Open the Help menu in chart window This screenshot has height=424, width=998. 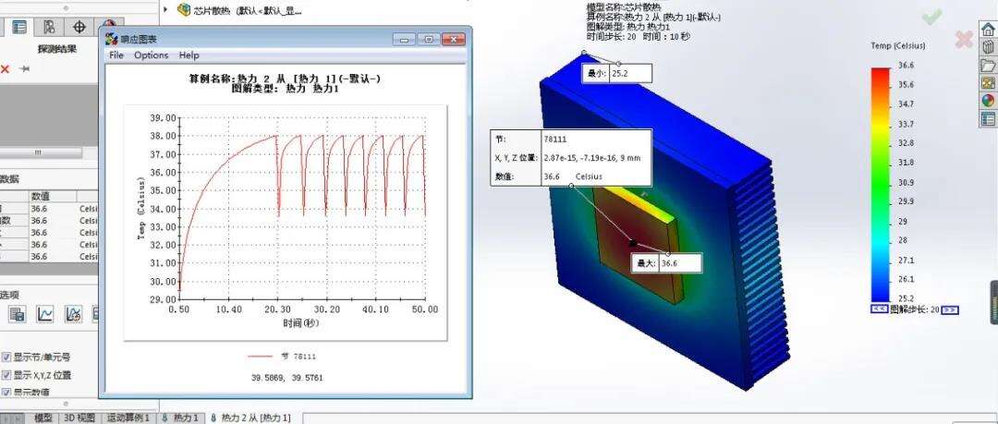pyautogui.click(x=189, y=55)
